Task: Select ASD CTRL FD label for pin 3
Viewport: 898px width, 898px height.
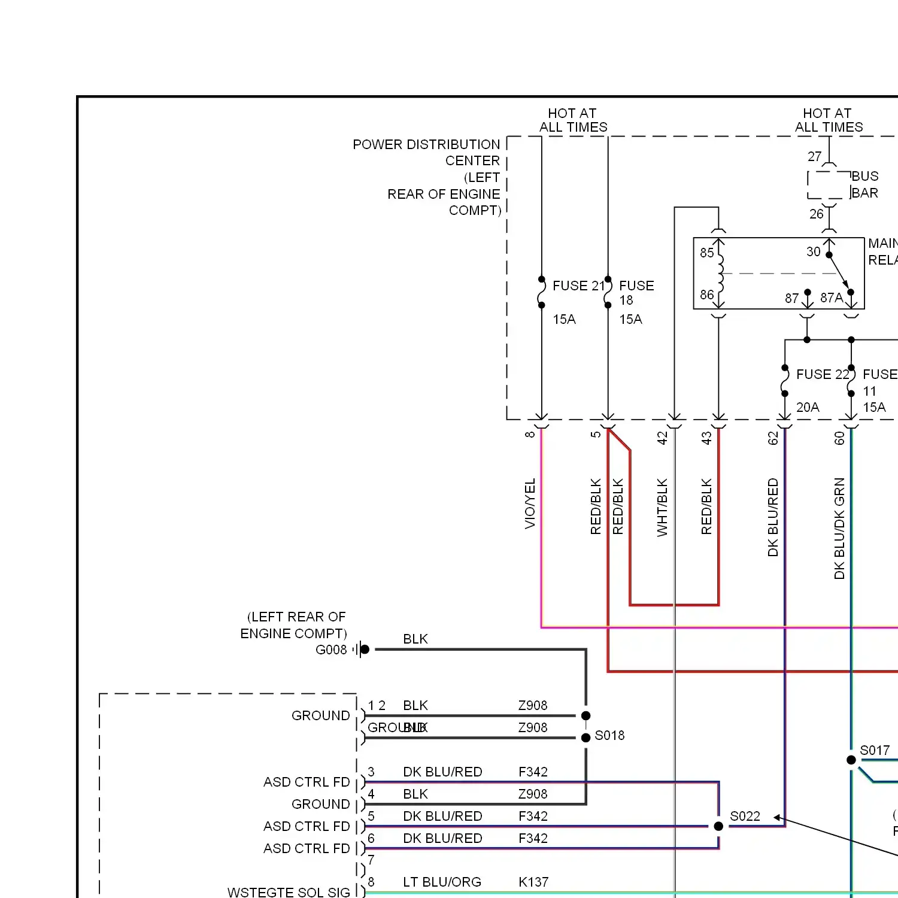Action: [x=307, y=782]
